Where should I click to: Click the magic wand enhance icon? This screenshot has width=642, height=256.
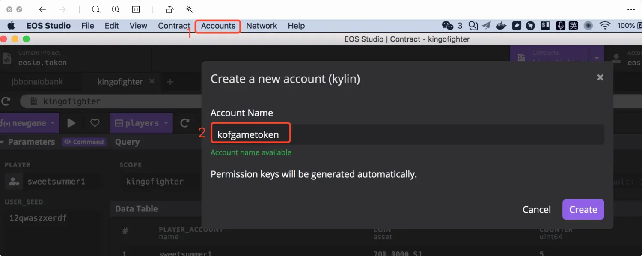tap(190, 9)
